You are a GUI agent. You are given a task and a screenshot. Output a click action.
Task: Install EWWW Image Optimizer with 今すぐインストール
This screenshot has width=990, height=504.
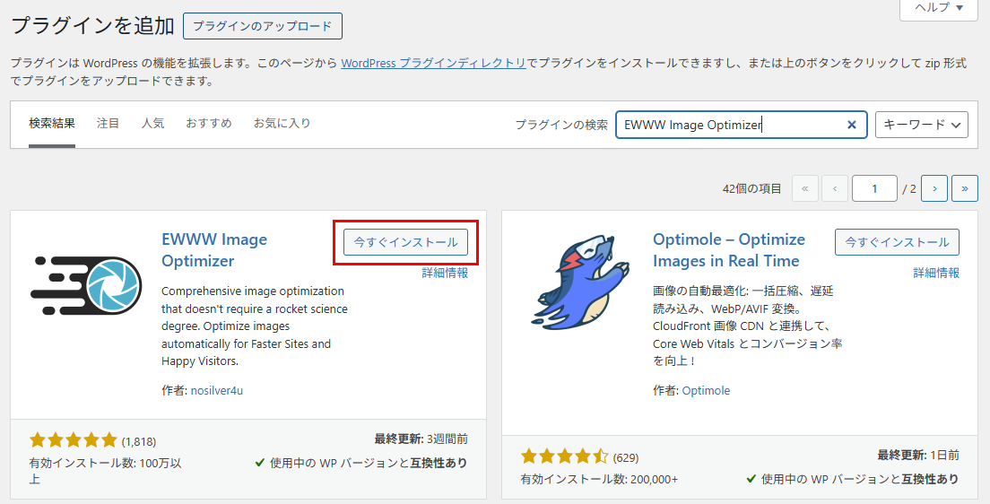coord(405,242)
